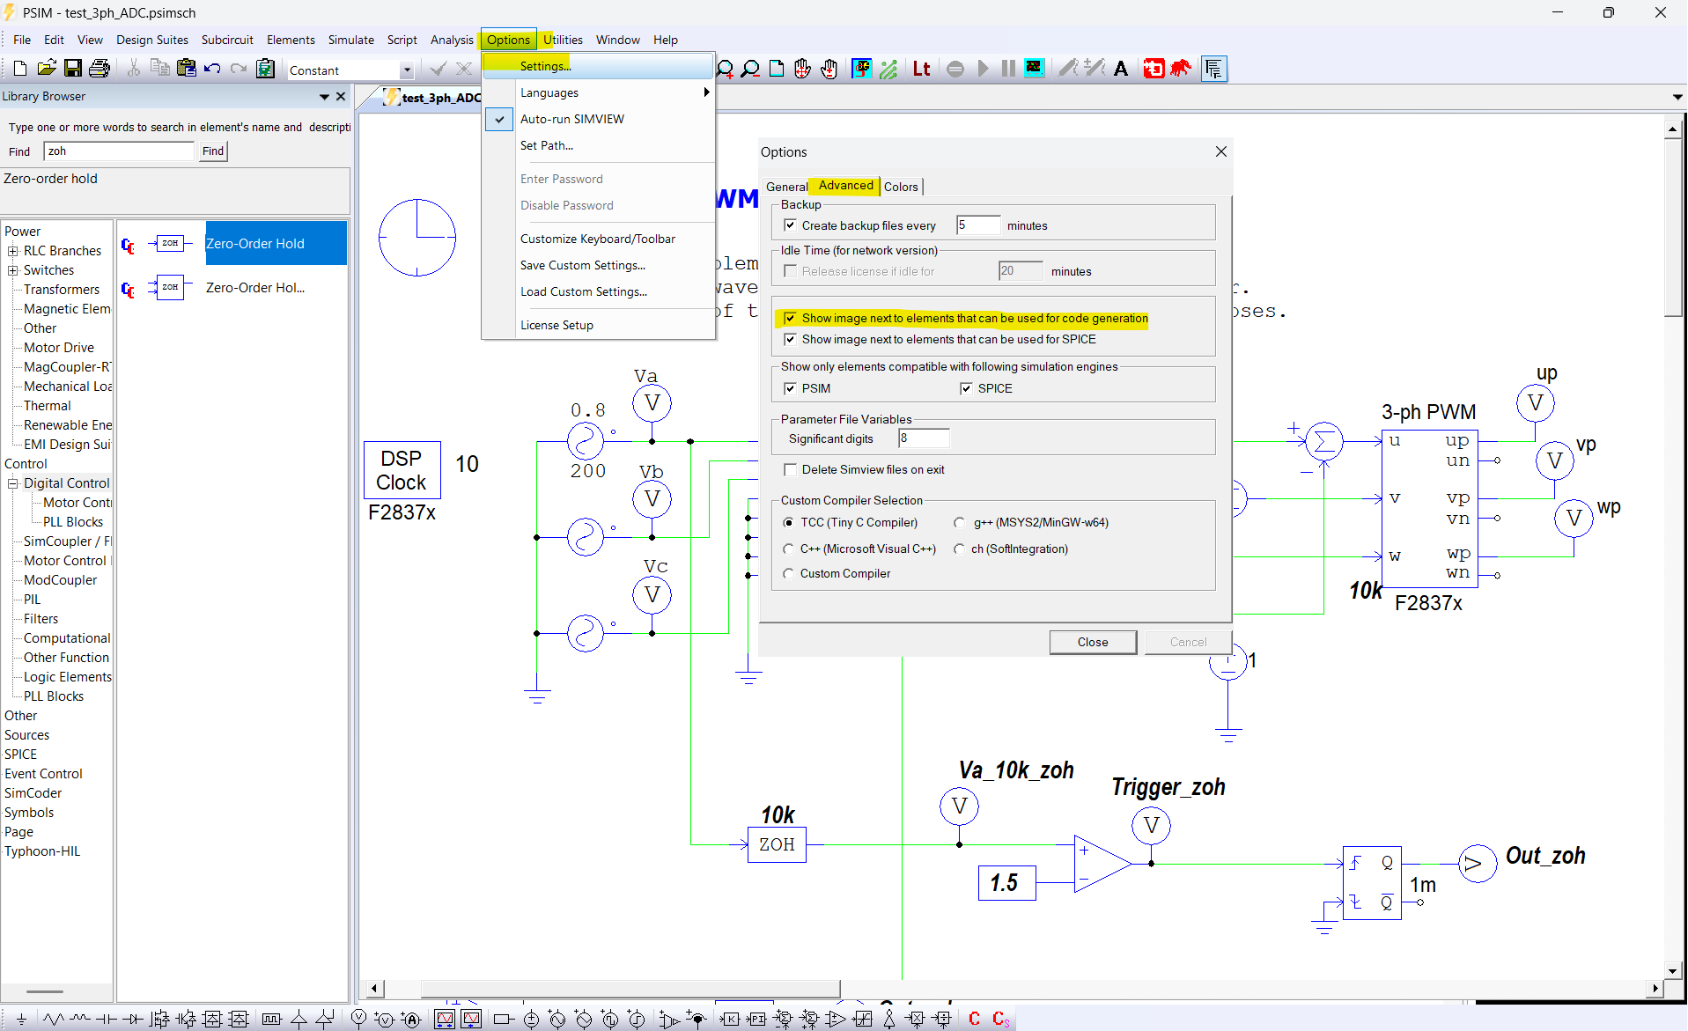Fit schematic to page icon
1688x1031 pixels.
(x=777, y=69)
